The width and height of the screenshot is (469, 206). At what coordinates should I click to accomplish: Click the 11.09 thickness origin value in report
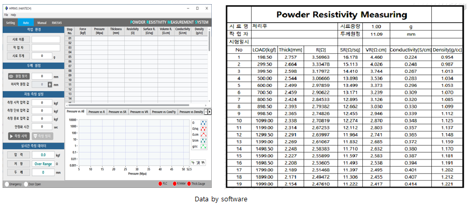(x=376, y=34)
